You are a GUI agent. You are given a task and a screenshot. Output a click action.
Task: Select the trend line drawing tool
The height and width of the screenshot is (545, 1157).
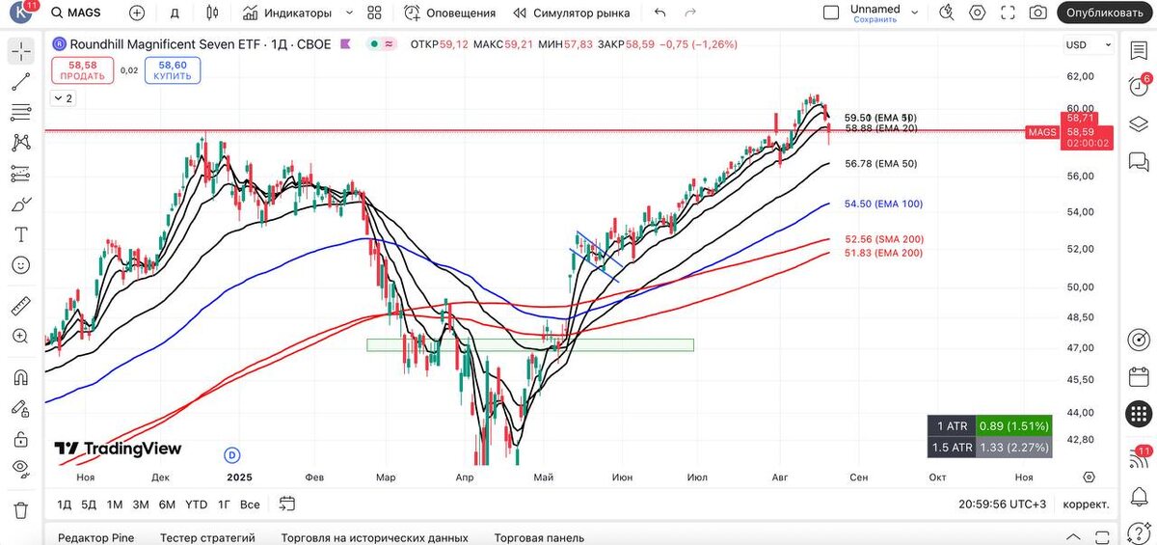click(x=20, y=82)
